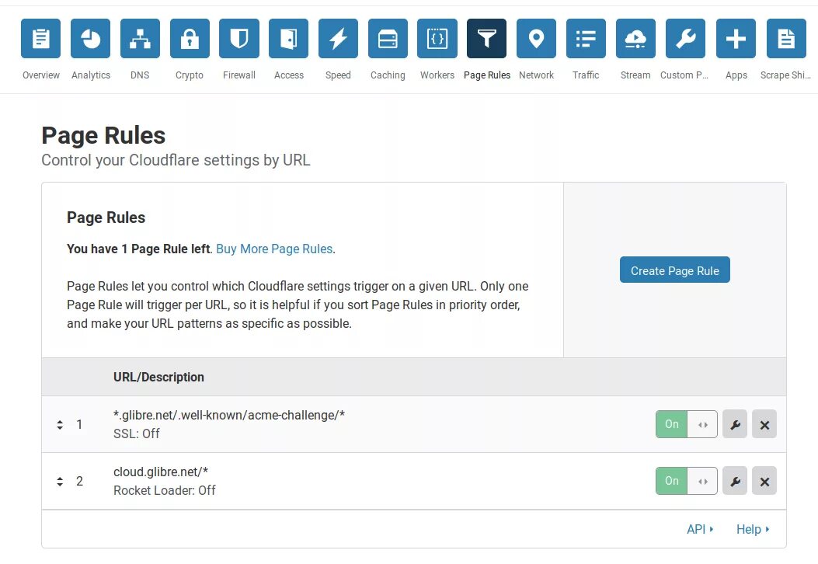
Task: Open the Crypto padlock icon
Action: [190, 39]
